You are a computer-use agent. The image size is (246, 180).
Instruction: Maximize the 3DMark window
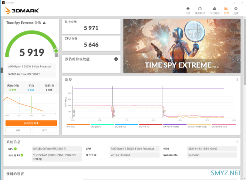tap(234, 3)
